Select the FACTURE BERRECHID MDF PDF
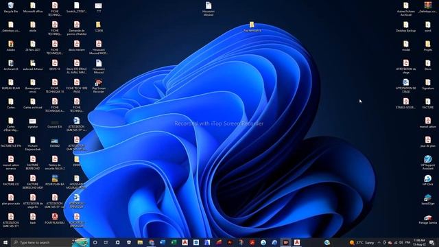Screen dimensions: 439x247 pyautogui.click(x=33, y=183)
